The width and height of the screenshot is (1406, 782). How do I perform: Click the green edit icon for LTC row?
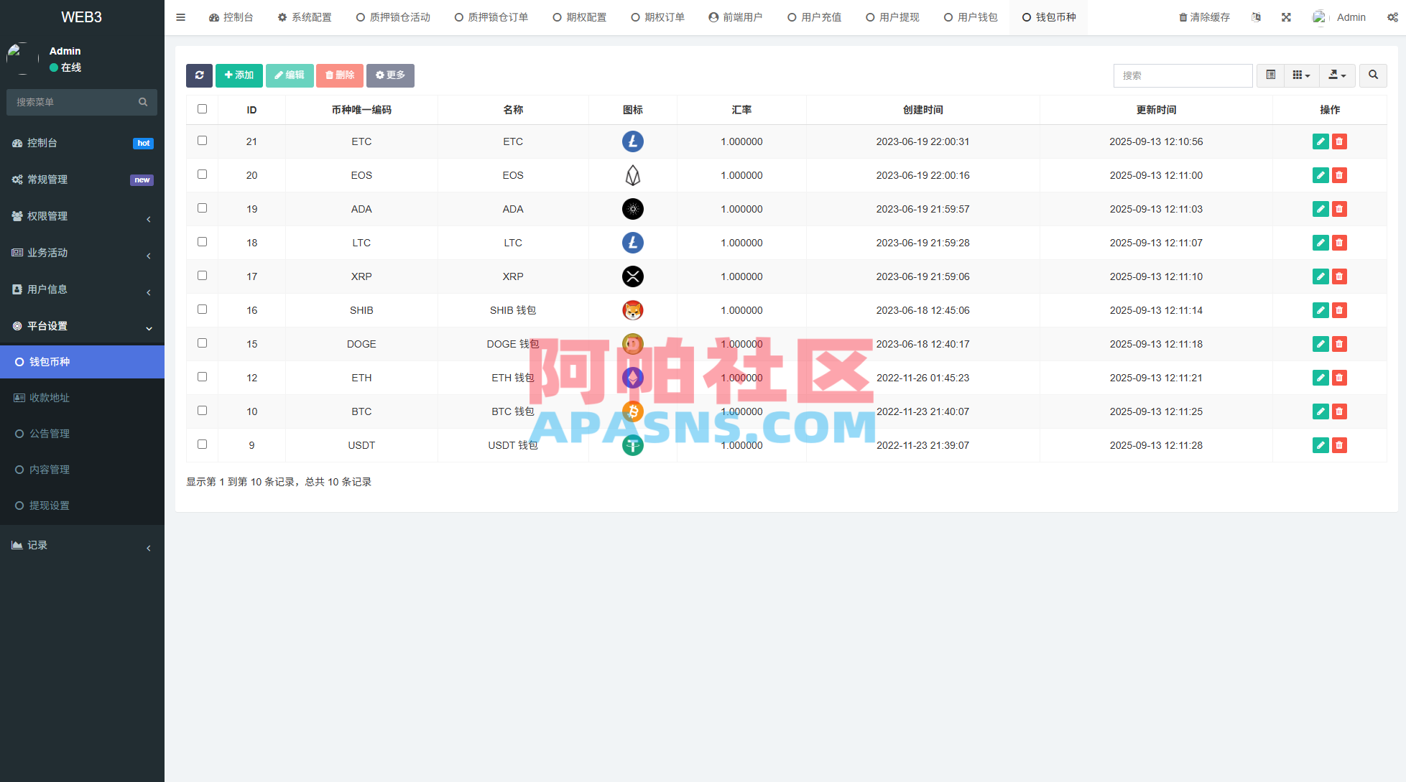coord(1321,243)
